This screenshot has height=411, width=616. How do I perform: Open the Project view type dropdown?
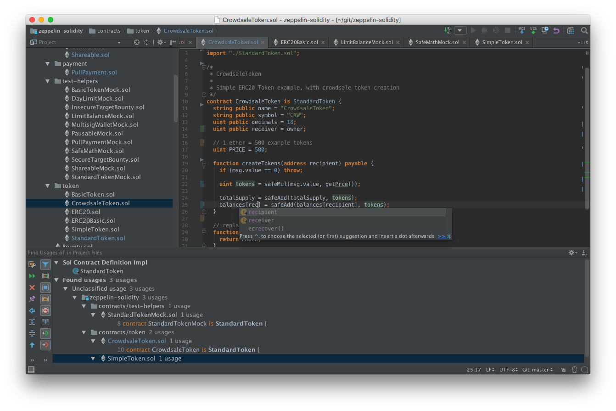(x=119, y=42)
